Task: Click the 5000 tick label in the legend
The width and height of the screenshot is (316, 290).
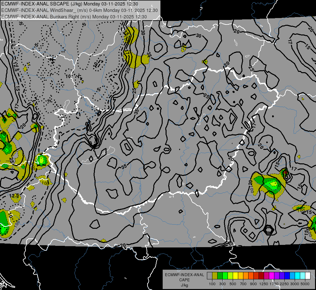Action: 305,284
